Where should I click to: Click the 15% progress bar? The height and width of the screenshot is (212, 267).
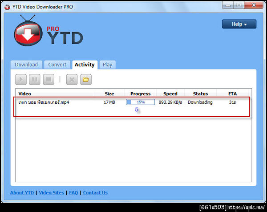click(140, 102)
